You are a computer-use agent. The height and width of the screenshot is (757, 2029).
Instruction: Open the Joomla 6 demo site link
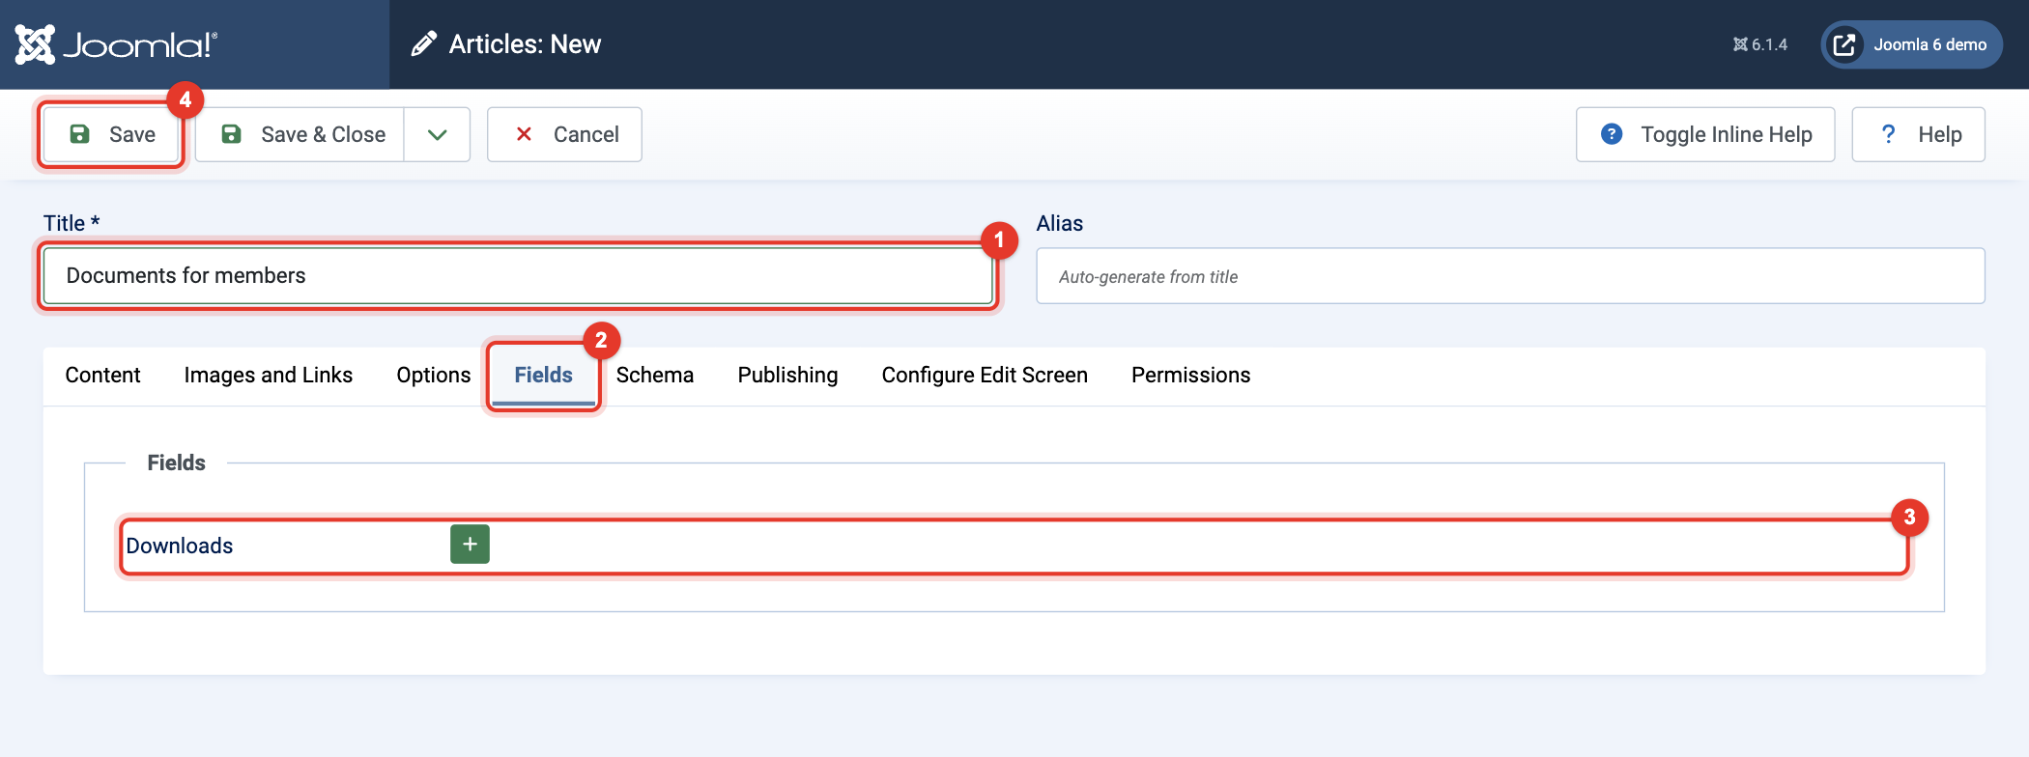point(1911,44)
